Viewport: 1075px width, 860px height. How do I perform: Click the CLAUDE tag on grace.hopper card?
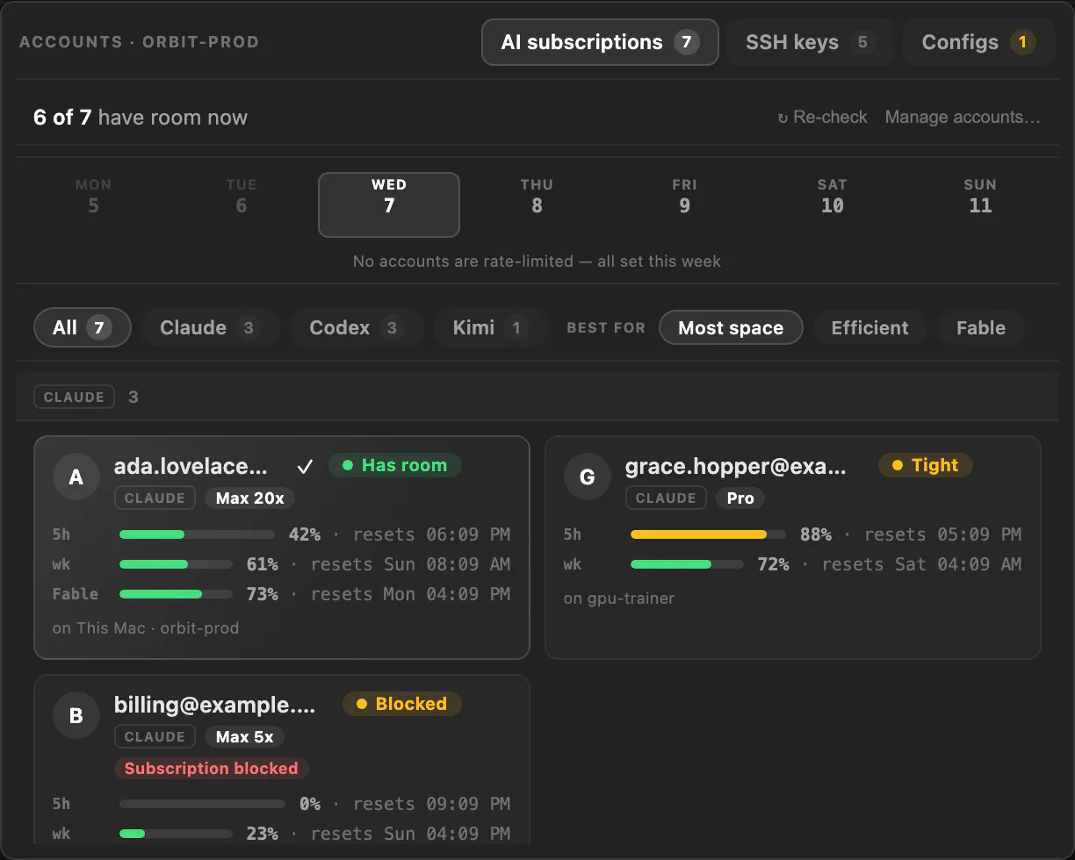click(666, 498)
